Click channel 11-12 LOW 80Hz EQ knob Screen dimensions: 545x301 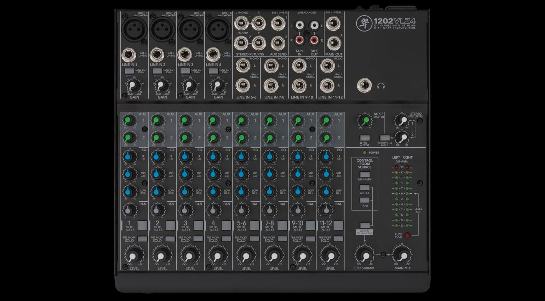[x=326, y=191]
